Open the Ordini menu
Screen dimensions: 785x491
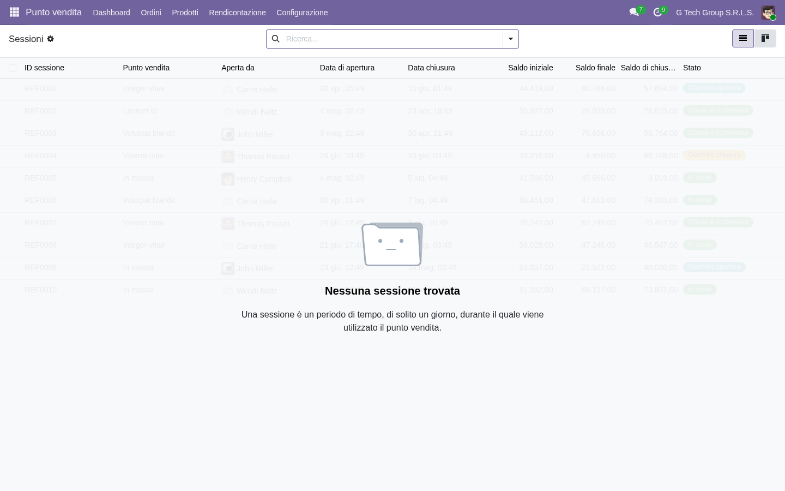tap(151, 13)
